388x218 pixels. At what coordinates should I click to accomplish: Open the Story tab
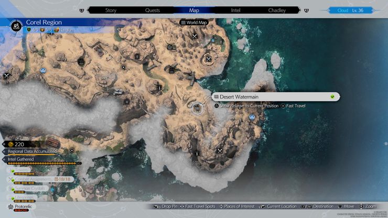point(111,10)
